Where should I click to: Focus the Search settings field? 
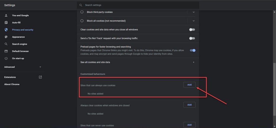pos(140,5)
